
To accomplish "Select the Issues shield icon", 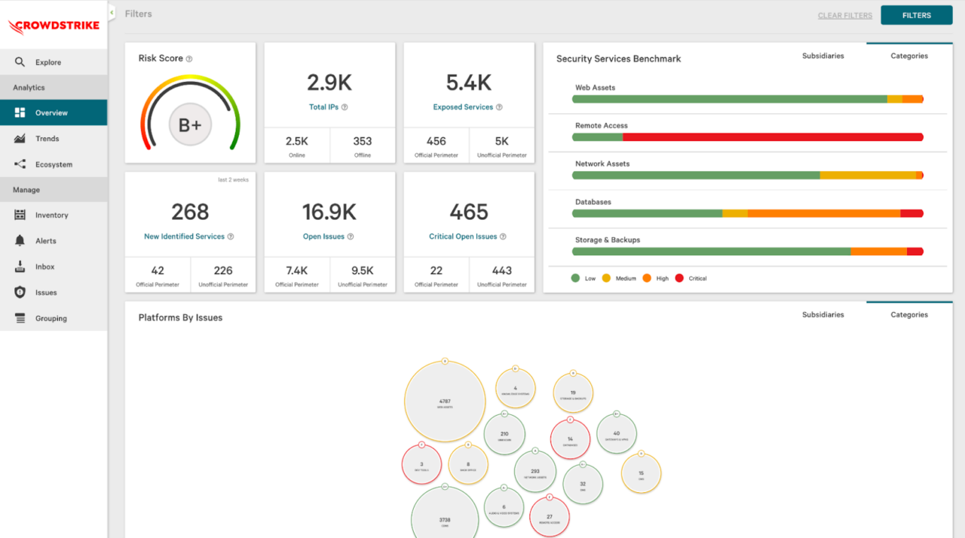I will pos(20,292).
